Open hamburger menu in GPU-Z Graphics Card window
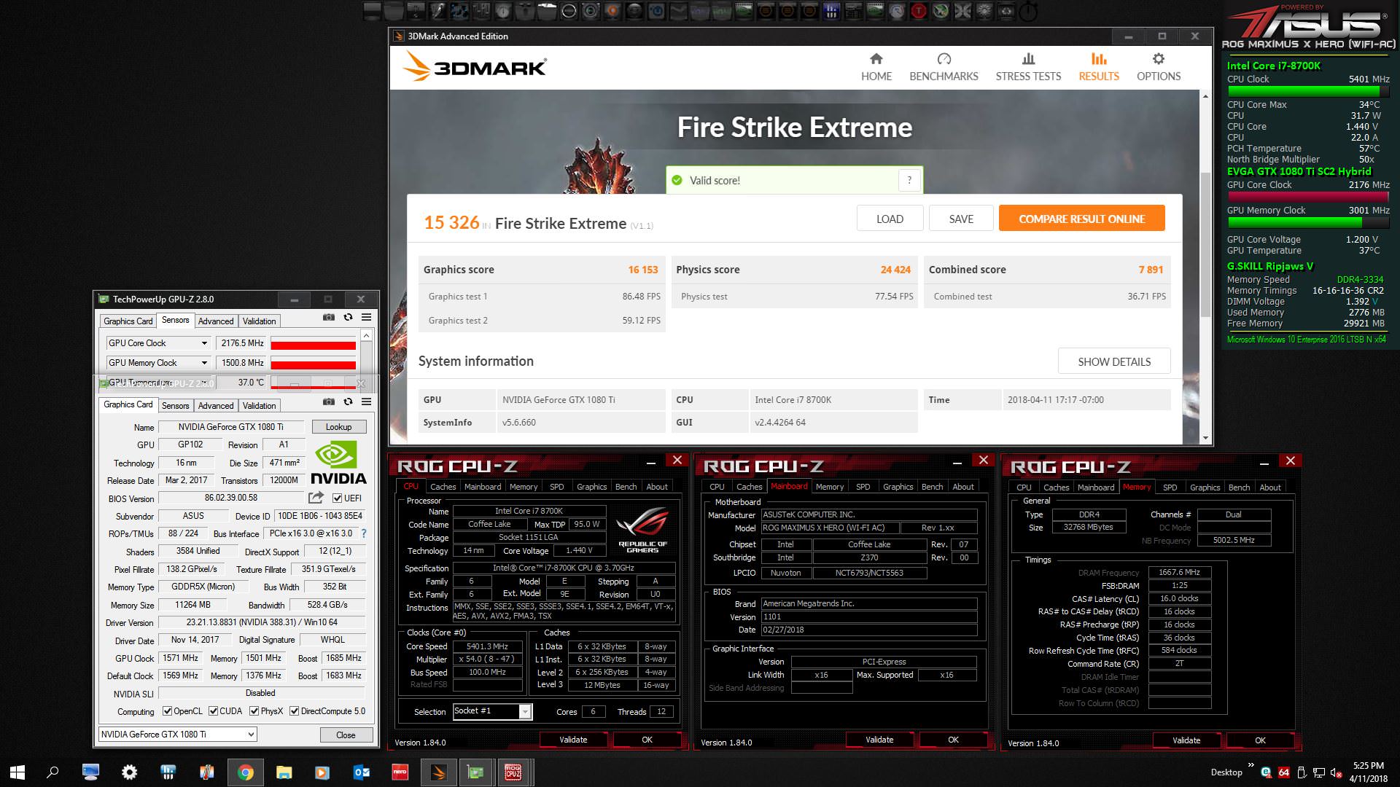Viewport: 1400px width, 787px height. point(366,402)
